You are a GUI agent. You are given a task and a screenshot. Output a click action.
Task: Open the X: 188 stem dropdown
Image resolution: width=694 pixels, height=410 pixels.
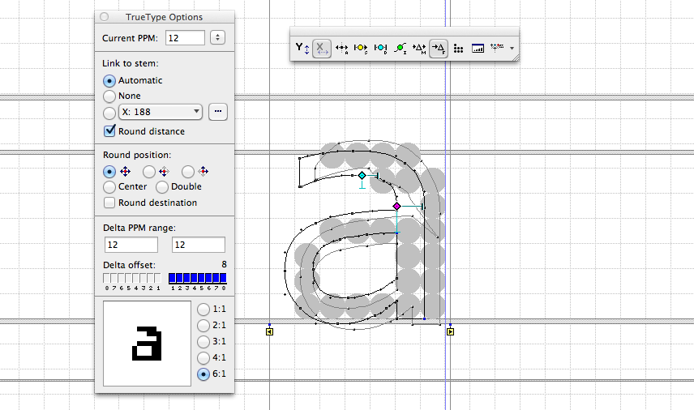click(161, 112)
